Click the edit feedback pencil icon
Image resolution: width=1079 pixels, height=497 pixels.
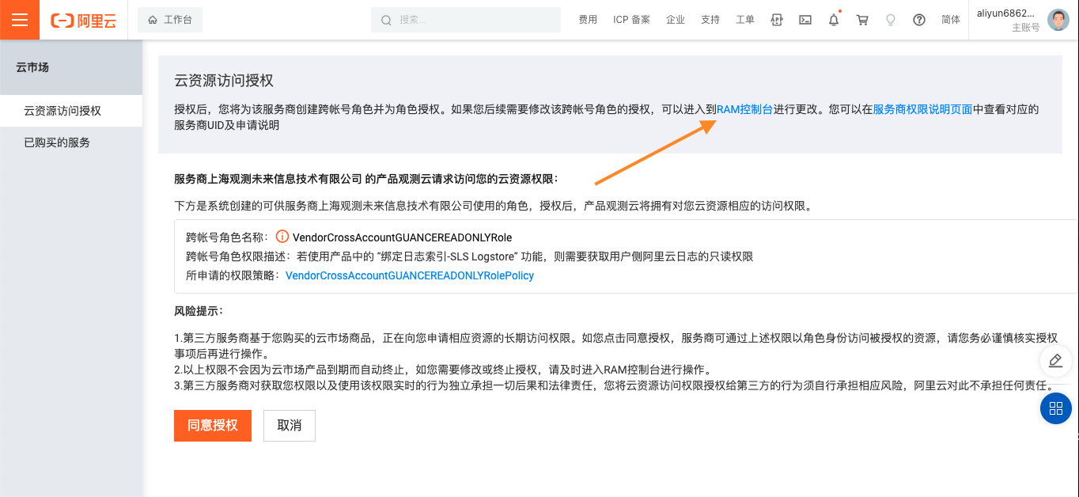pos(1055,361)
